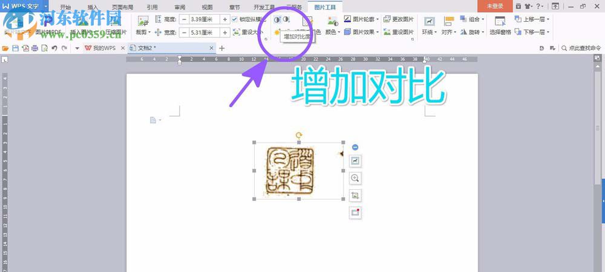This screenshot has width=605, height=272.
Task: Switch to the 插入 ribbon tab
Action: pos(93,7)
